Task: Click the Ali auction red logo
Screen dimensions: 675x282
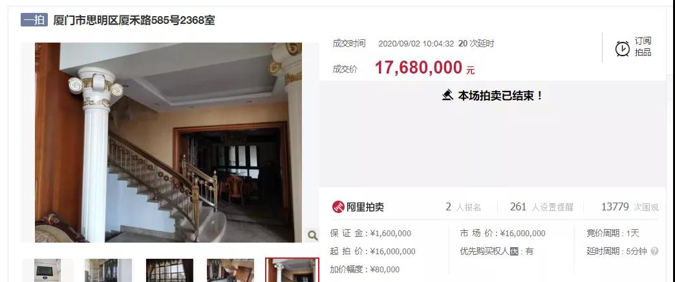Action: point(338,206)
